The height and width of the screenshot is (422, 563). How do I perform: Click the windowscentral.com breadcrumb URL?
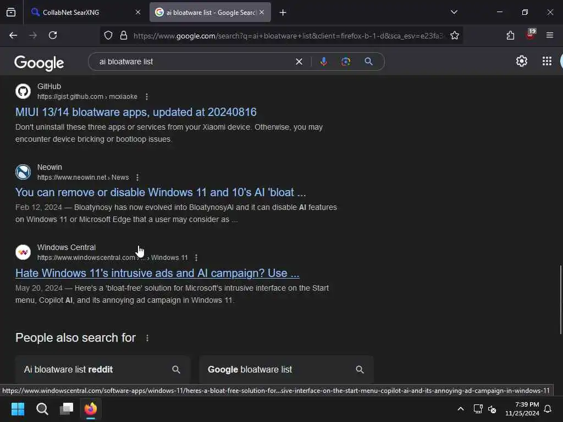pyautogui.click(x=112, y=258)
